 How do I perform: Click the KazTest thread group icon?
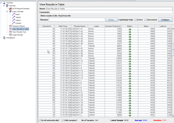[x=7, y=6]
